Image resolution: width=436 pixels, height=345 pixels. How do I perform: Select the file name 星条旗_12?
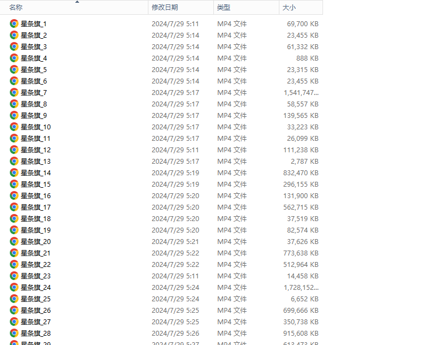click(x=35, y=150)
